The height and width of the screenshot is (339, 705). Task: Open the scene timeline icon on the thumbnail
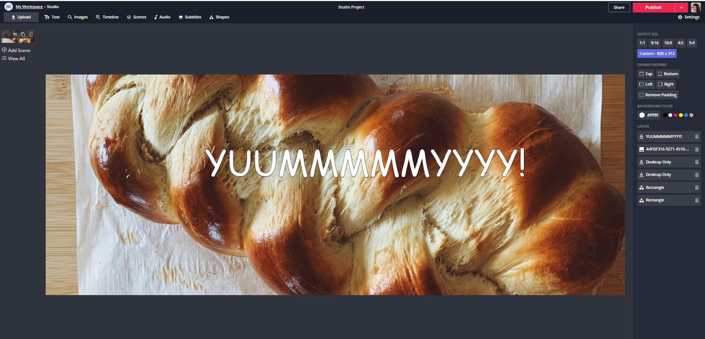tap(15, 35)
